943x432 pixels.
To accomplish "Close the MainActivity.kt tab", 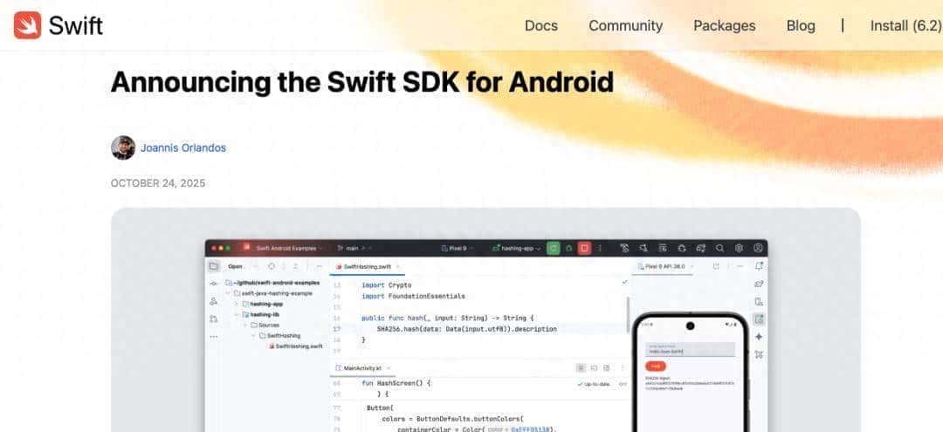I will coord(388,367).
